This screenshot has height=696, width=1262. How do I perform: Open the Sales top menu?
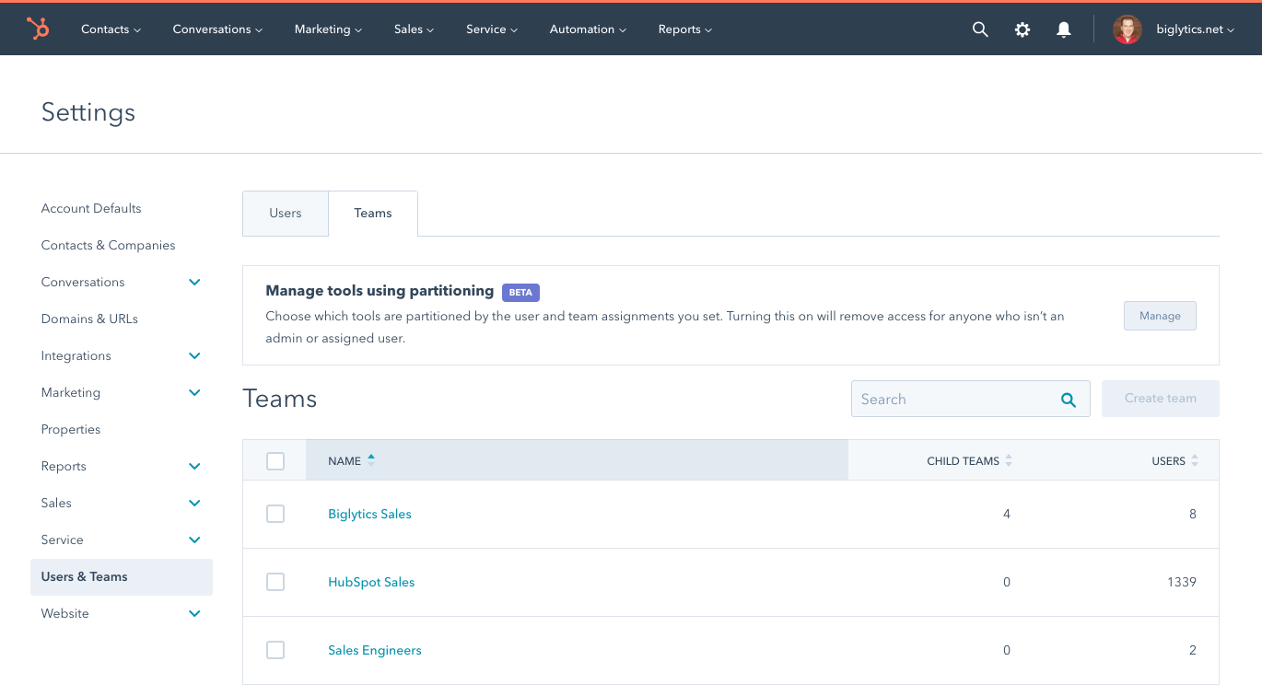(414, 29)
